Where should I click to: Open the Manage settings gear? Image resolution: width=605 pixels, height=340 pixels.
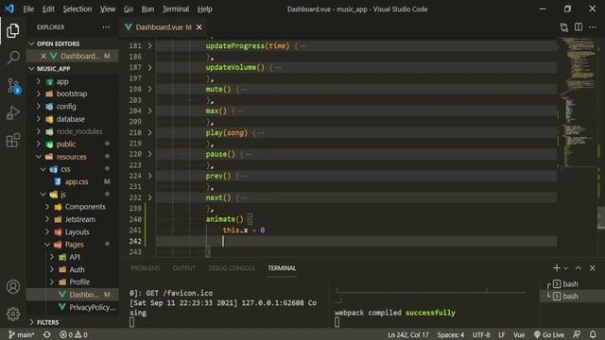pyautogui.click(x=12, y=314)
